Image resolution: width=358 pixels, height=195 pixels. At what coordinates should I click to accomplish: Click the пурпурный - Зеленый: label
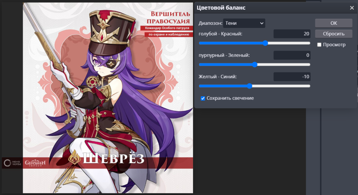coord(224,55)
